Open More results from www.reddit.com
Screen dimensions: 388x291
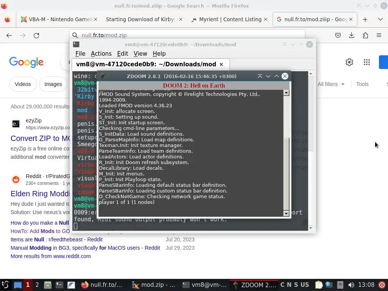50,256
